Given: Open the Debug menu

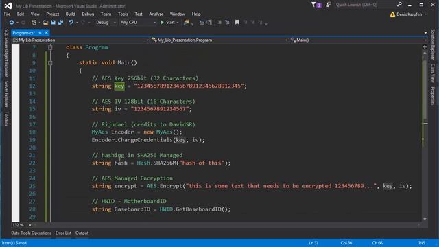Looking at the screenshot, I should pos(88,14).
